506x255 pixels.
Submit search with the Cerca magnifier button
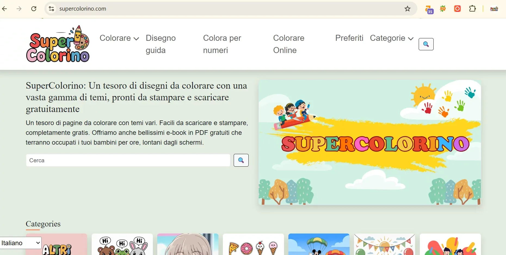click(x=241, y=160)
